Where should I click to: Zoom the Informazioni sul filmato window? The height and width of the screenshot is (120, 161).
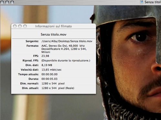[x=25, y=26]
